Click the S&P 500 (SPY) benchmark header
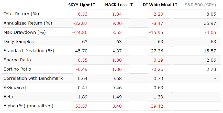The image size is (223, 113). pos(200,5)
